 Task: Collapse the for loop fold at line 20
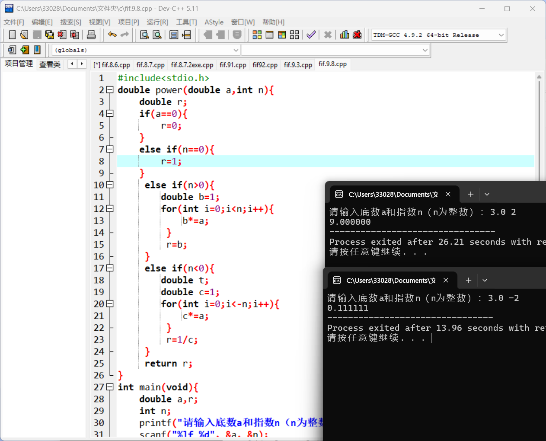pos(110,304)
